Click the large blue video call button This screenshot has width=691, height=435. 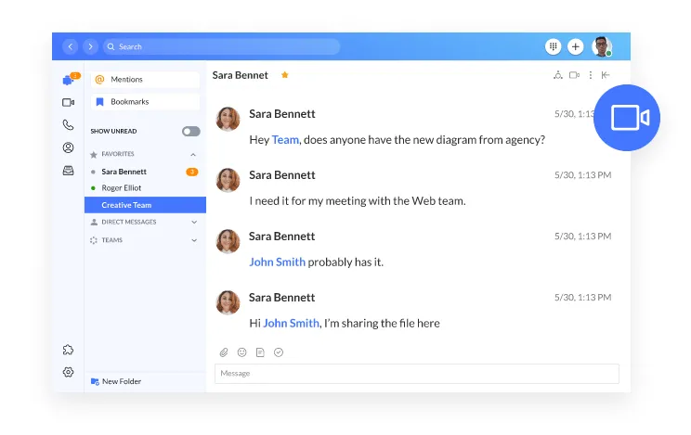tap(627, 118)
